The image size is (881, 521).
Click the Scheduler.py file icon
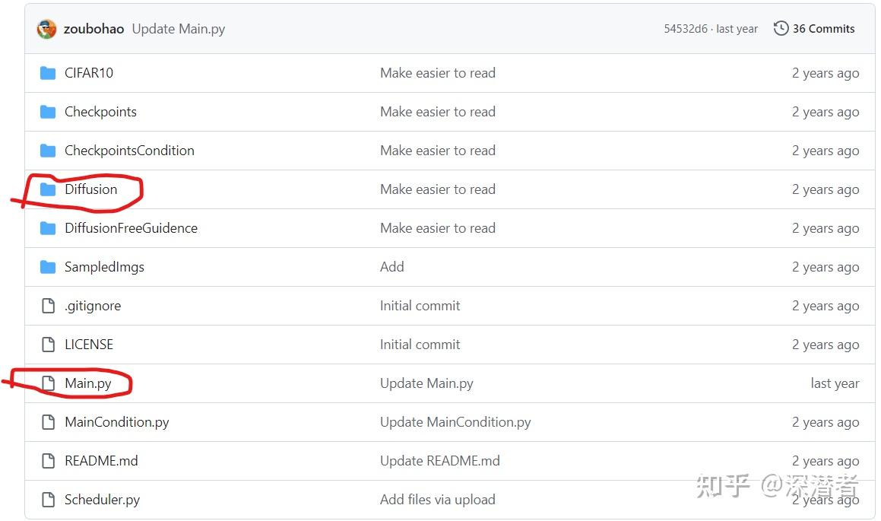pos(48,500)
